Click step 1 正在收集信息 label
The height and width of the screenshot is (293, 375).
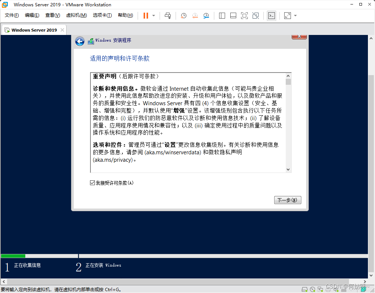[28, 265]
